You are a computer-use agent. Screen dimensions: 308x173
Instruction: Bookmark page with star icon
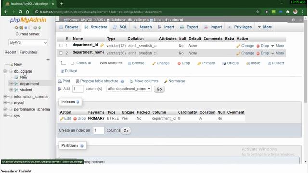pyautogui.click(x=257, y=12)
